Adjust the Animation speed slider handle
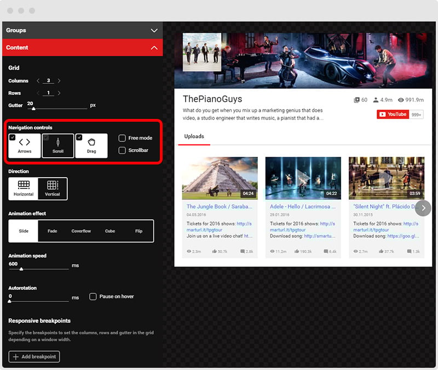The height and width of the screenshot is (370, 438). [x=21, y=269]
